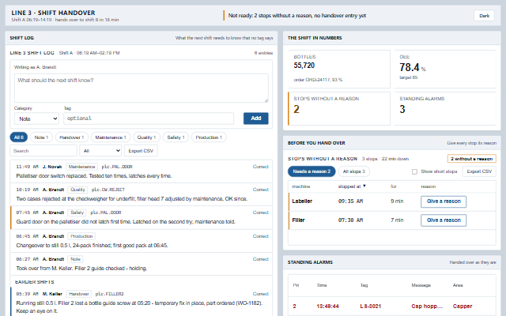
Task: Correct the 11:49 AM J. Novak entry
Action: pyautogui.click(x=261, y=167)
